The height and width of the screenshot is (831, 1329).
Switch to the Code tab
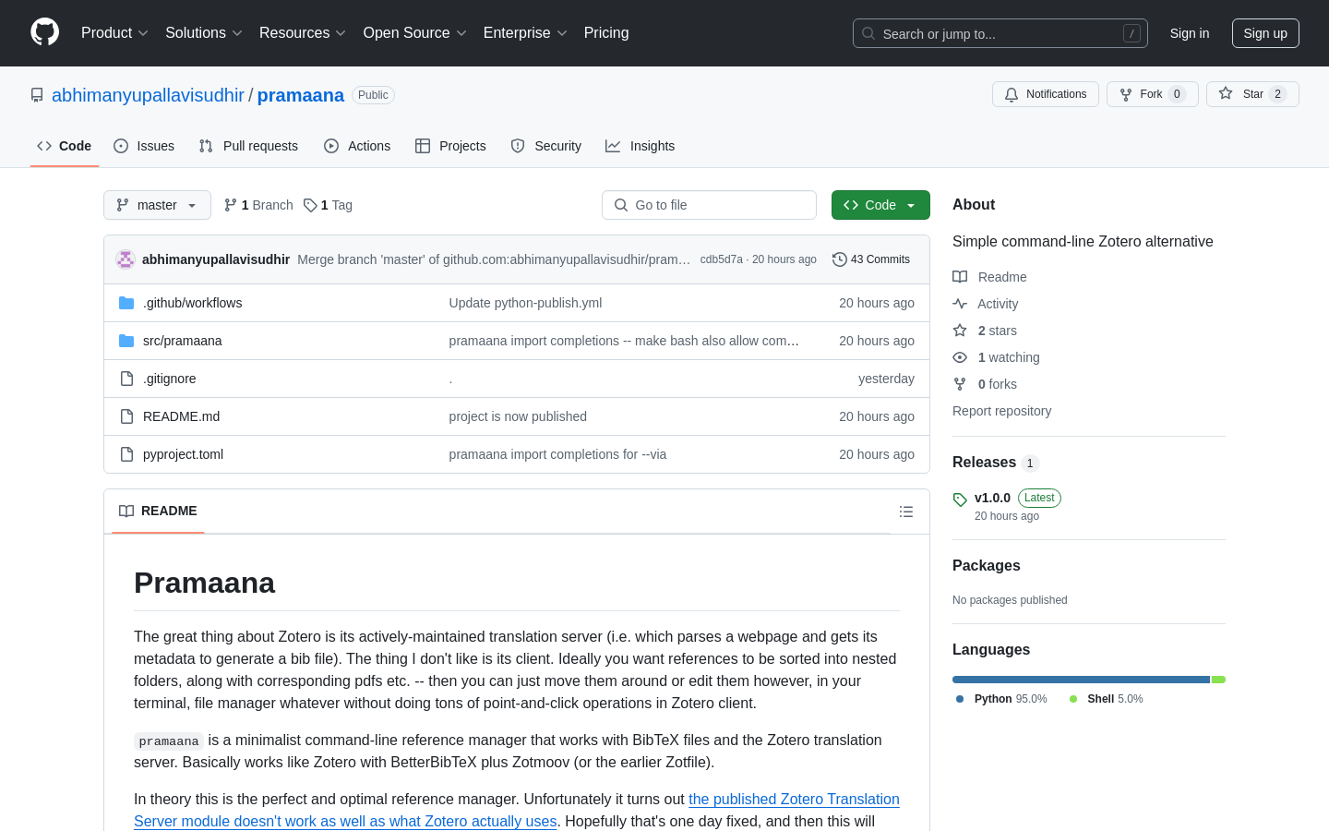pyautogui.click(x=65, y=146)
